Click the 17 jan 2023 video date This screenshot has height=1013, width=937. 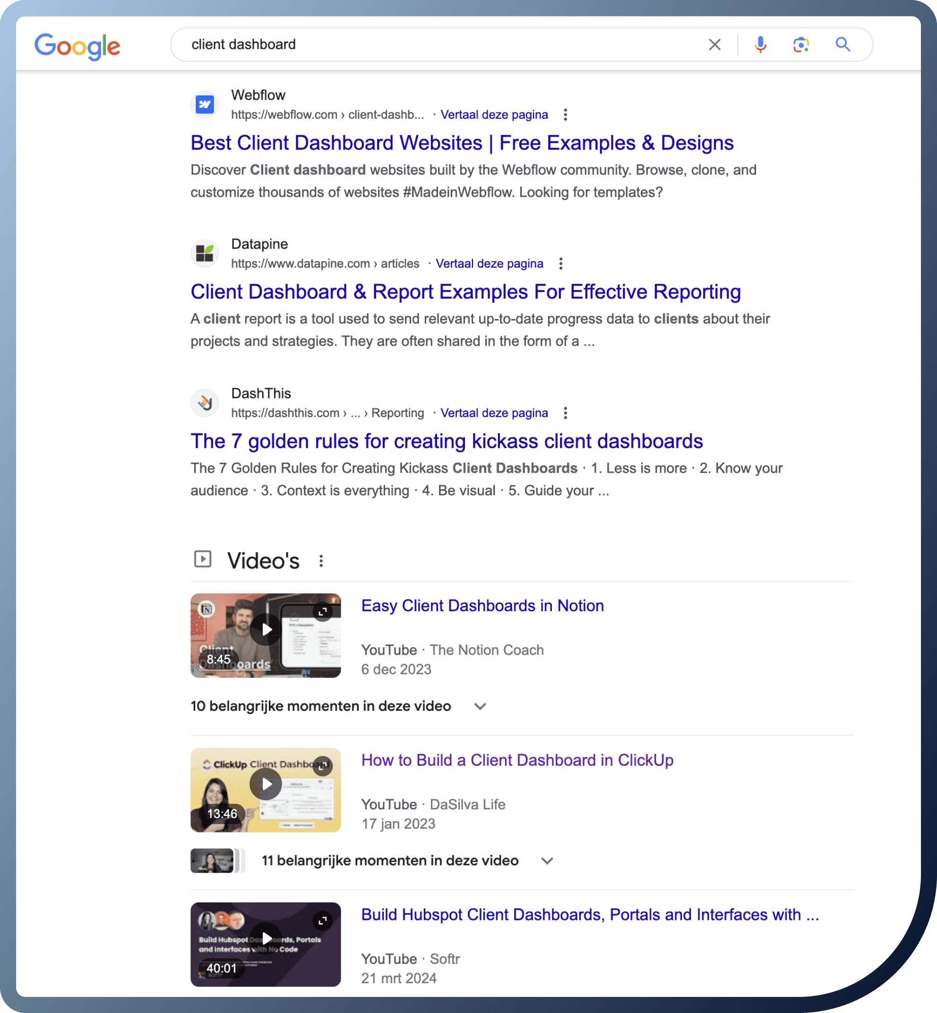pos(398,824)
